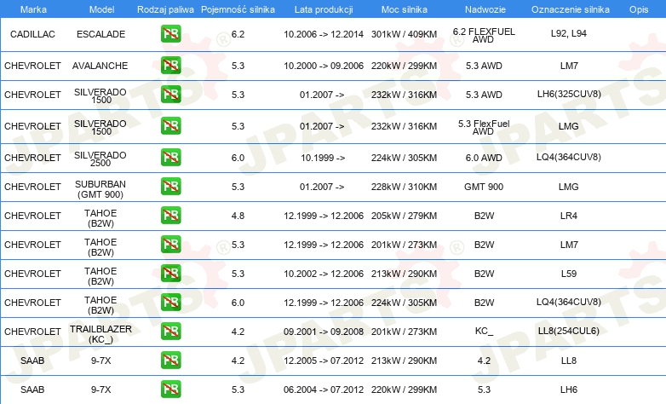Select production years 06.2004 -> 07.2012
This screenshot has height=404, width=666.
tap(324, 390)
